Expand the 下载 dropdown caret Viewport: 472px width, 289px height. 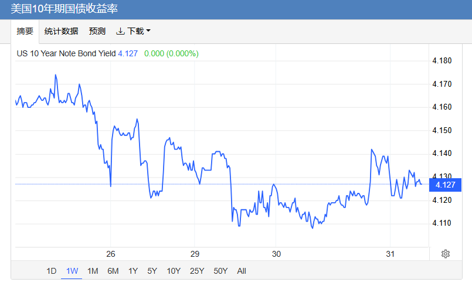(148, 30)
